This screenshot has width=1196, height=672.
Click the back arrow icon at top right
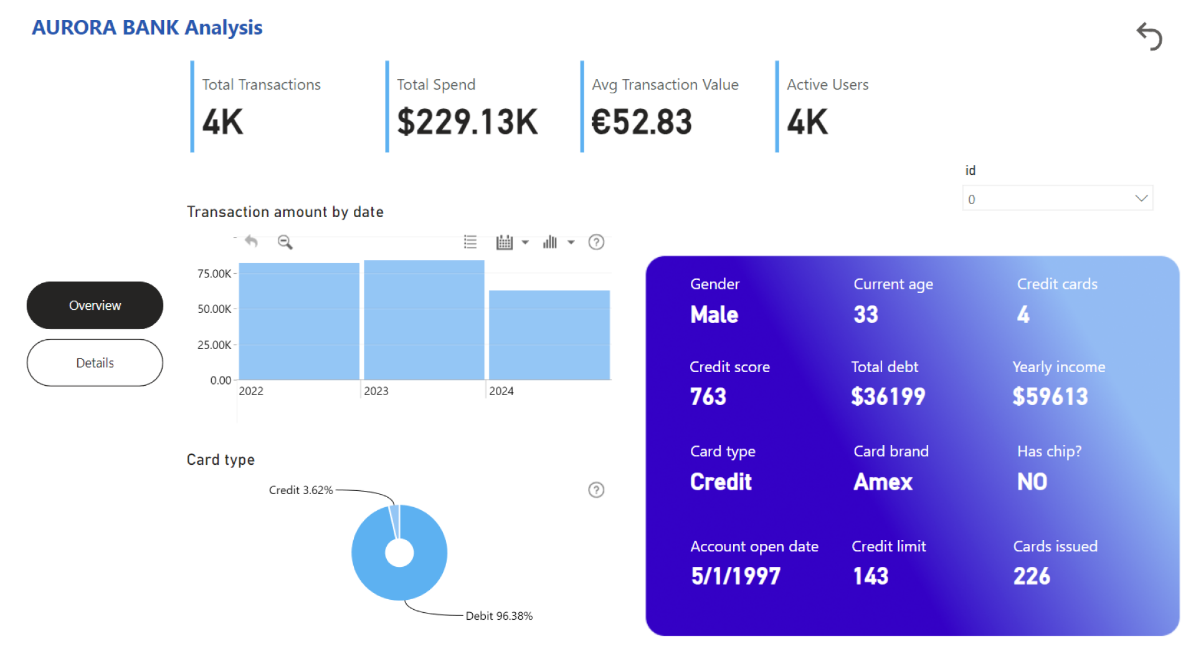coord(1149,37)
